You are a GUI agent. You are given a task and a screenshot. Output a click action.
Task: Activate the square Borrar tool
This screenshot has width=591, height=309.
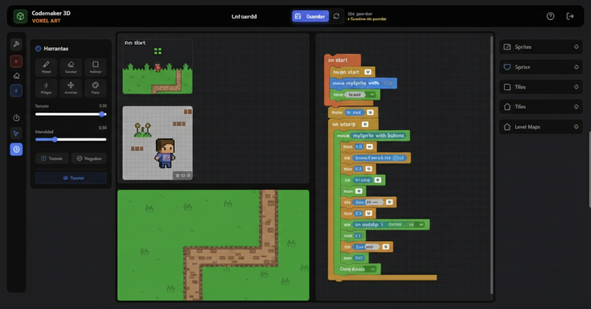click(95, 67)
